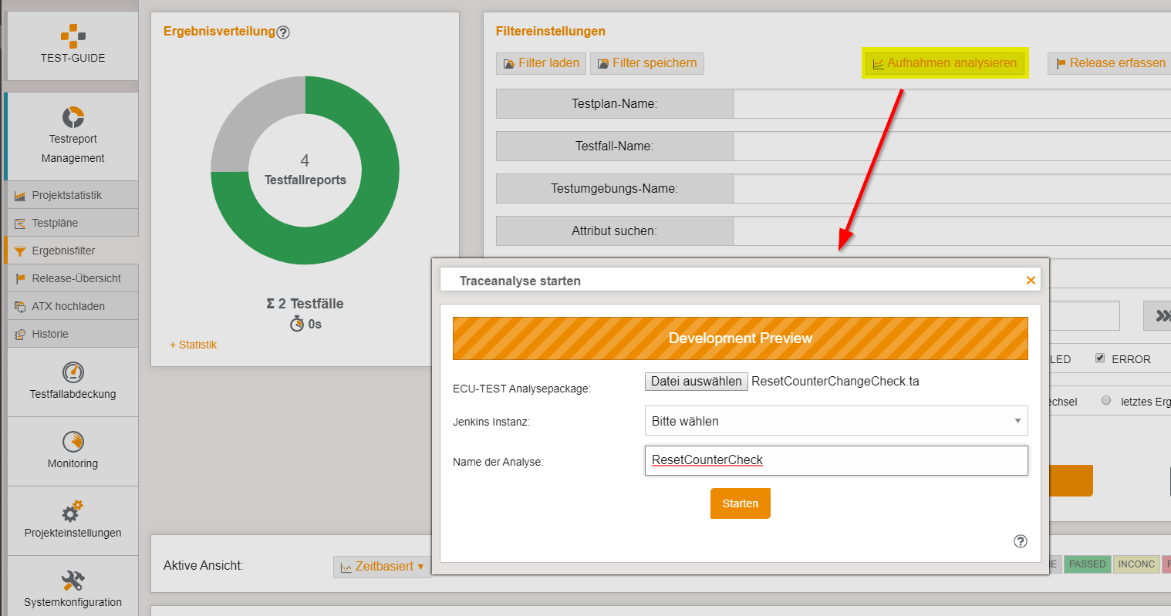This screenshot has width=1171, height=616.
Task: Click the Aufnahmen analysieren button
Action: click(x=944, y=63)
